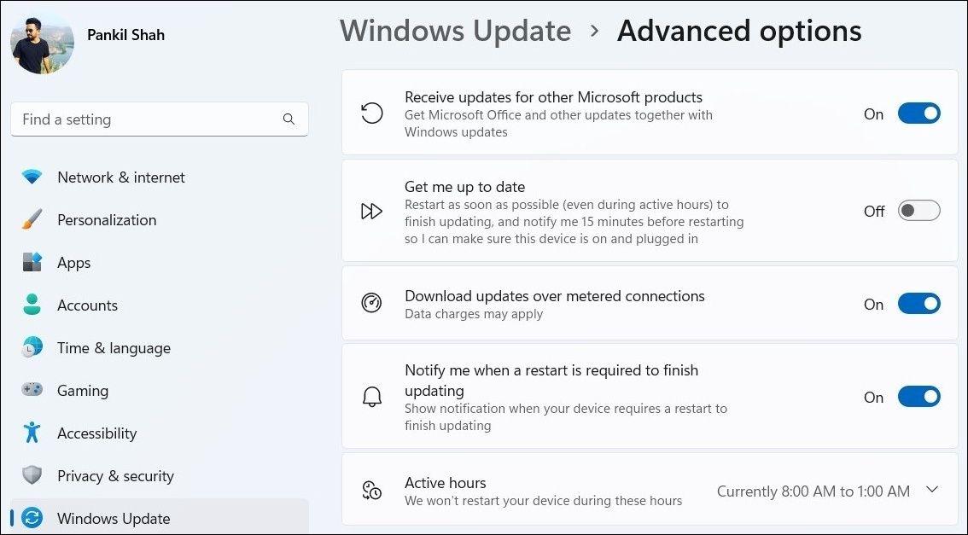Go to Apps settings
This screenshot has height=535, width=968.
click(160, 262)
